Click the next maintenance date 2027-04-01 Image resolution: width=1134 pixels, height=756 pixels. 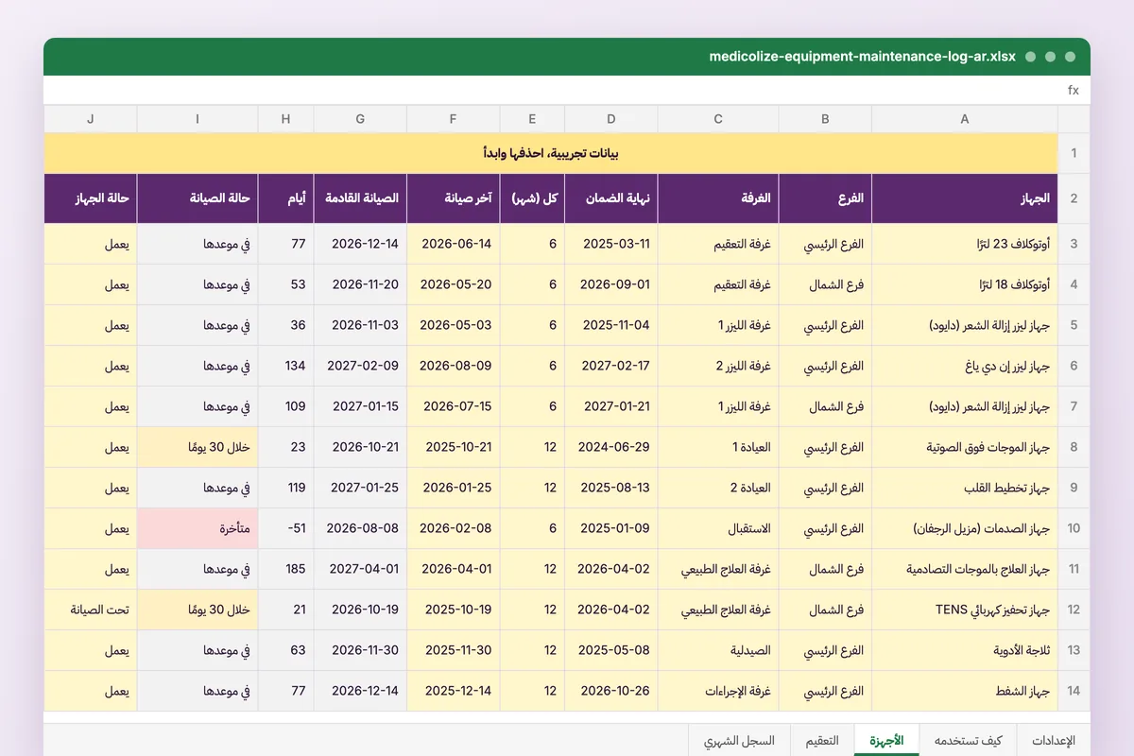(x=360, y=569)
